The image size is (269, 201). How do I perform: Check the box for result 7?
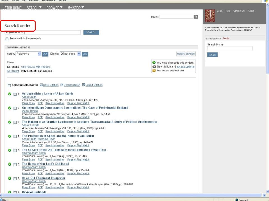15,178
